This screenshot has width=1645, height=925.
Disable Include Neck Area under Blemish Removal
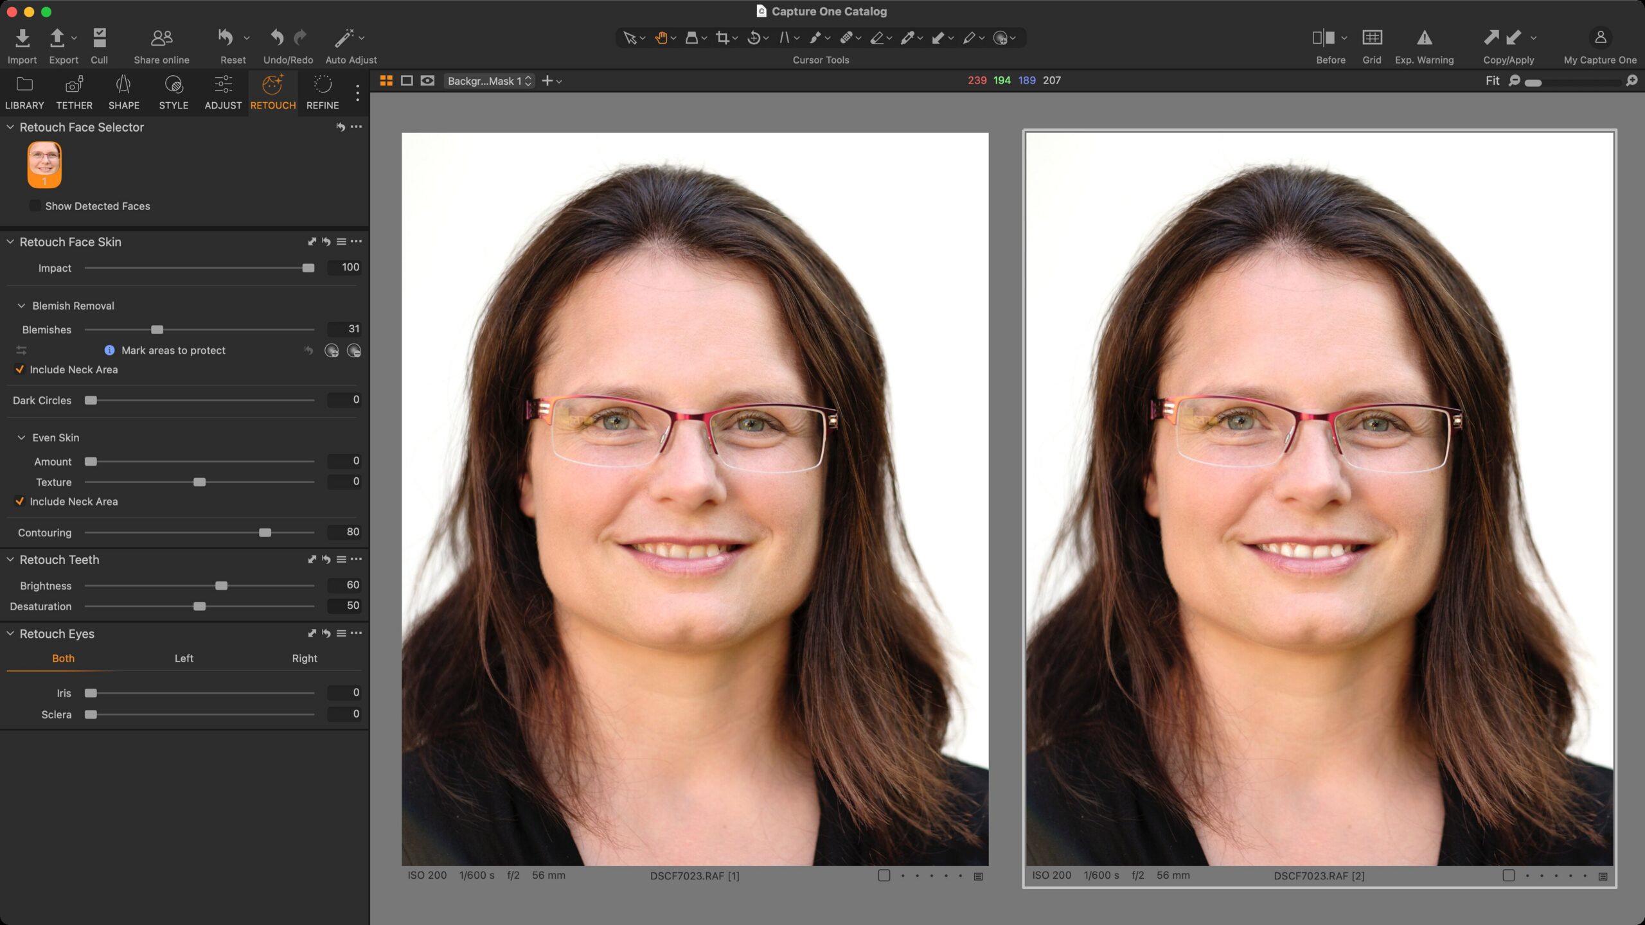[x=20, y=369]
